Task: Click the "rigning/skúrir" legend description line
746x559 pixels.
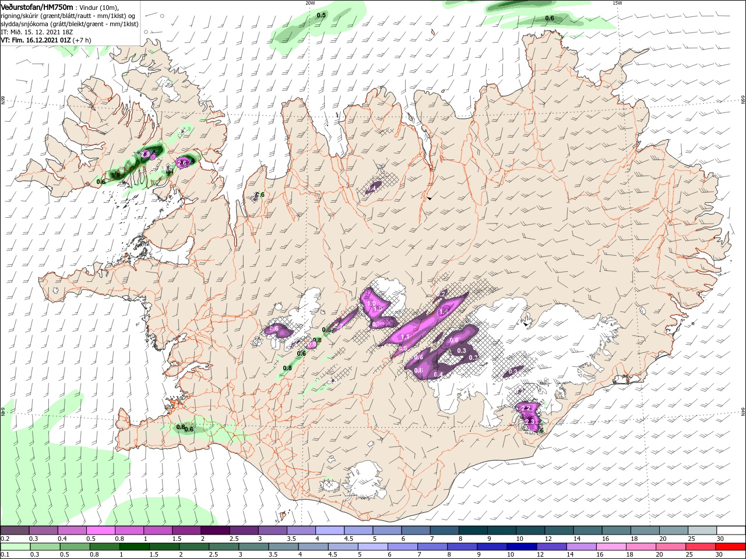Action: tap(69, 16)
